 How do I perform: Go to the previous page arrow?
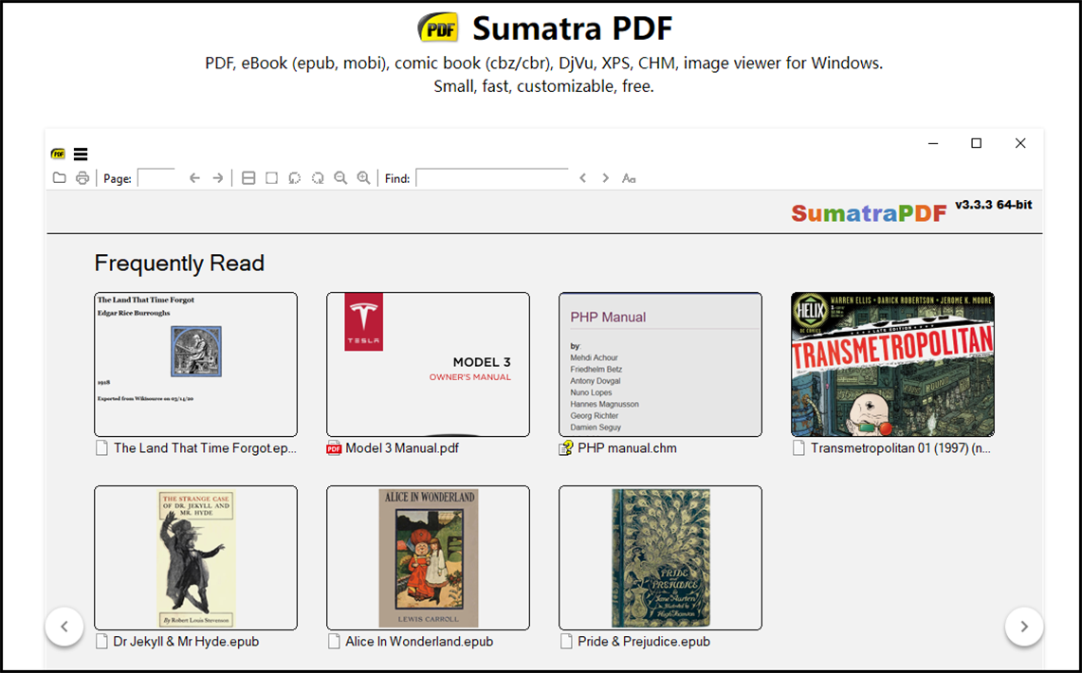pos(194,178)
